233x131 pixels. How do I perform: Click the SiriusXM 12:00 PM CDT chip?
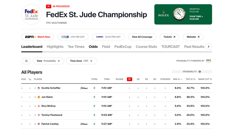tap(108, 37)
